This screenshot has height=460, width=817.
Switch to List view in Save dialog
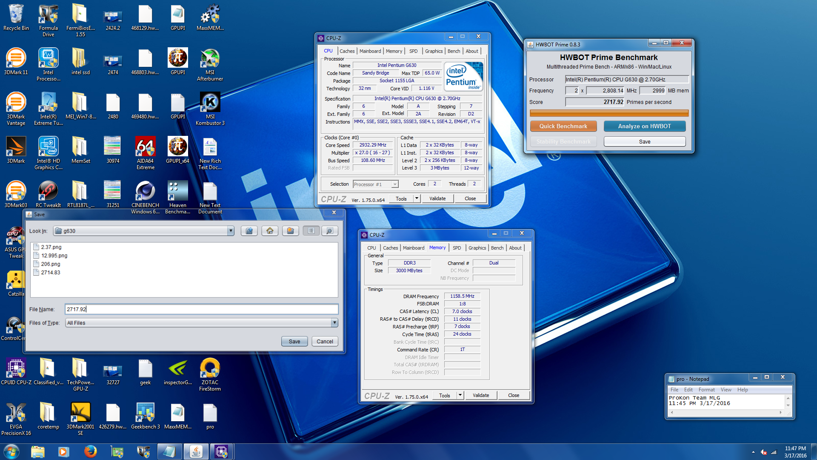tap(311, 231)
